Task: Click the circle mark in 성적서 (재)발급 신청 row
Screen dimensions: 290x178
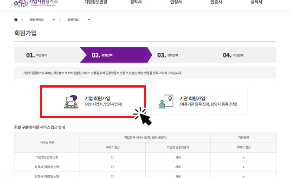Action: (112, 167)
